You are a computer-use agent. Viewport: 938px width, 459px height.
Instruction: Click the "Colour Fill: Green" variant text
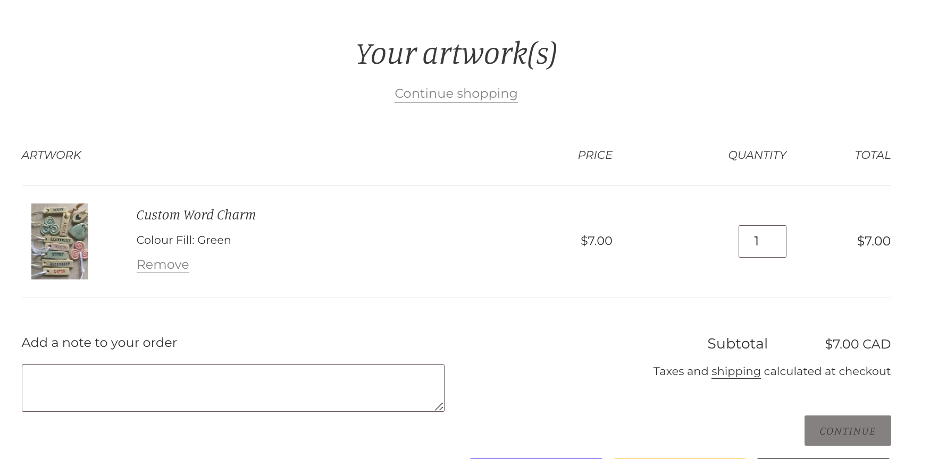point(183,240)
